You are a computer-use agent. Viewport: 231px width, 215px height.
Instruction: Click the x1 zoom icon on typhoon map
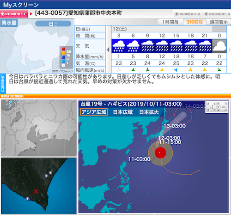(211, 107)
